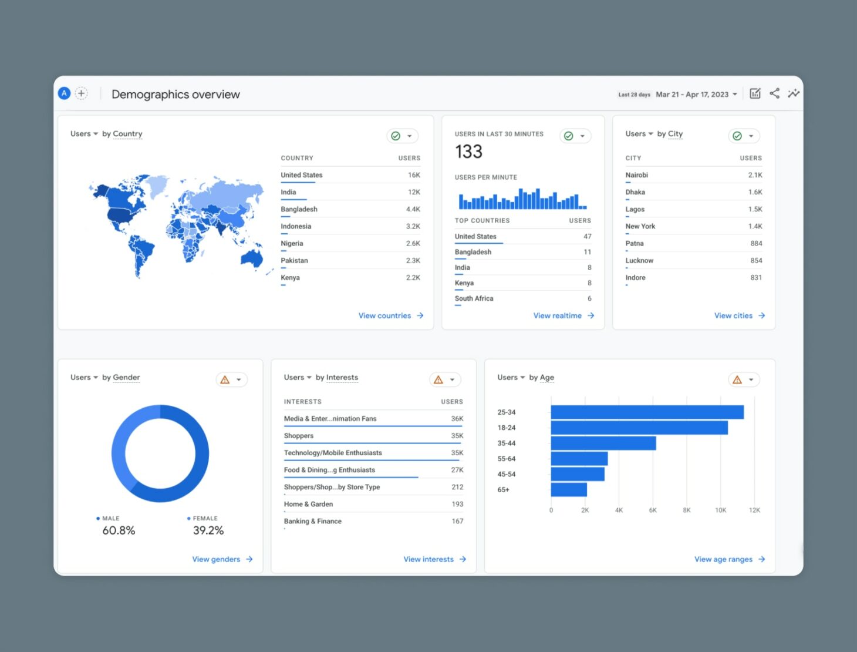The height and width of the screenshot is (652, 857).
Task: Click the green checkmark on Users by City card
Action: tap(737, 136)
